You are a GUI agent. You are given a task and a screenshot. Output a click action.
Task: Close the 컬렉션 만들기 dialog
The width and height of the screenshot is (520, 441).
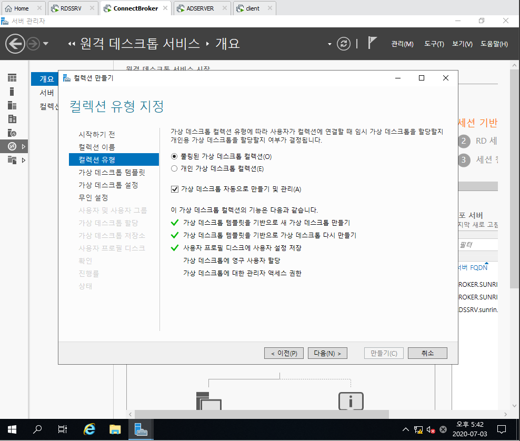coord(446,78)
